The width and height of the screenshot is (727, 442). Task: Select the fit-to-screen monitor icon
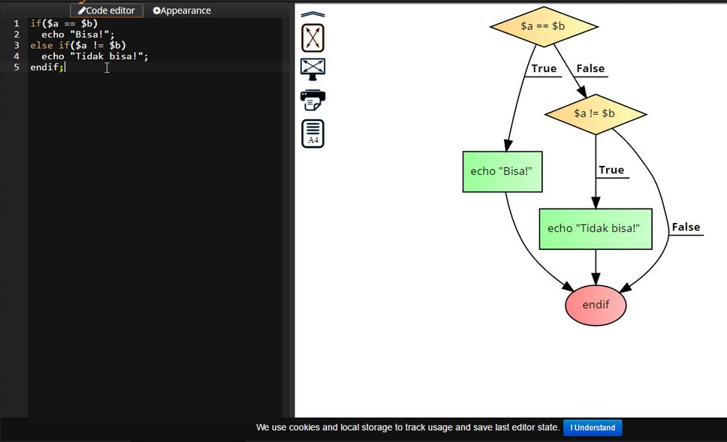[x=311, y=68]
